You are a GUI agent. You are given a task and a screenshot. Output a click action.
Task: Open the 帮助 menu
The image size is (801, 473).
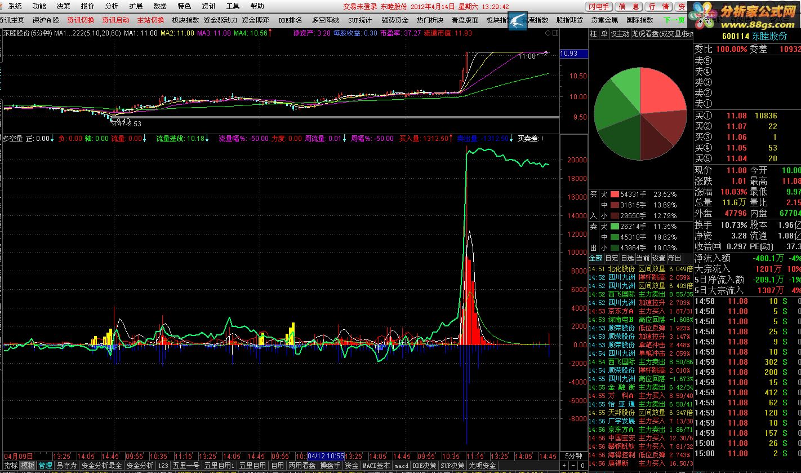[257, 6]
